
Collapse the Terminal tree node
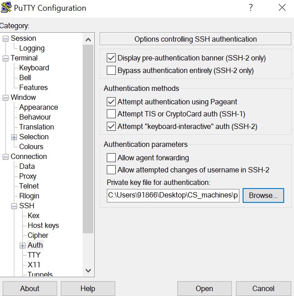5,58
